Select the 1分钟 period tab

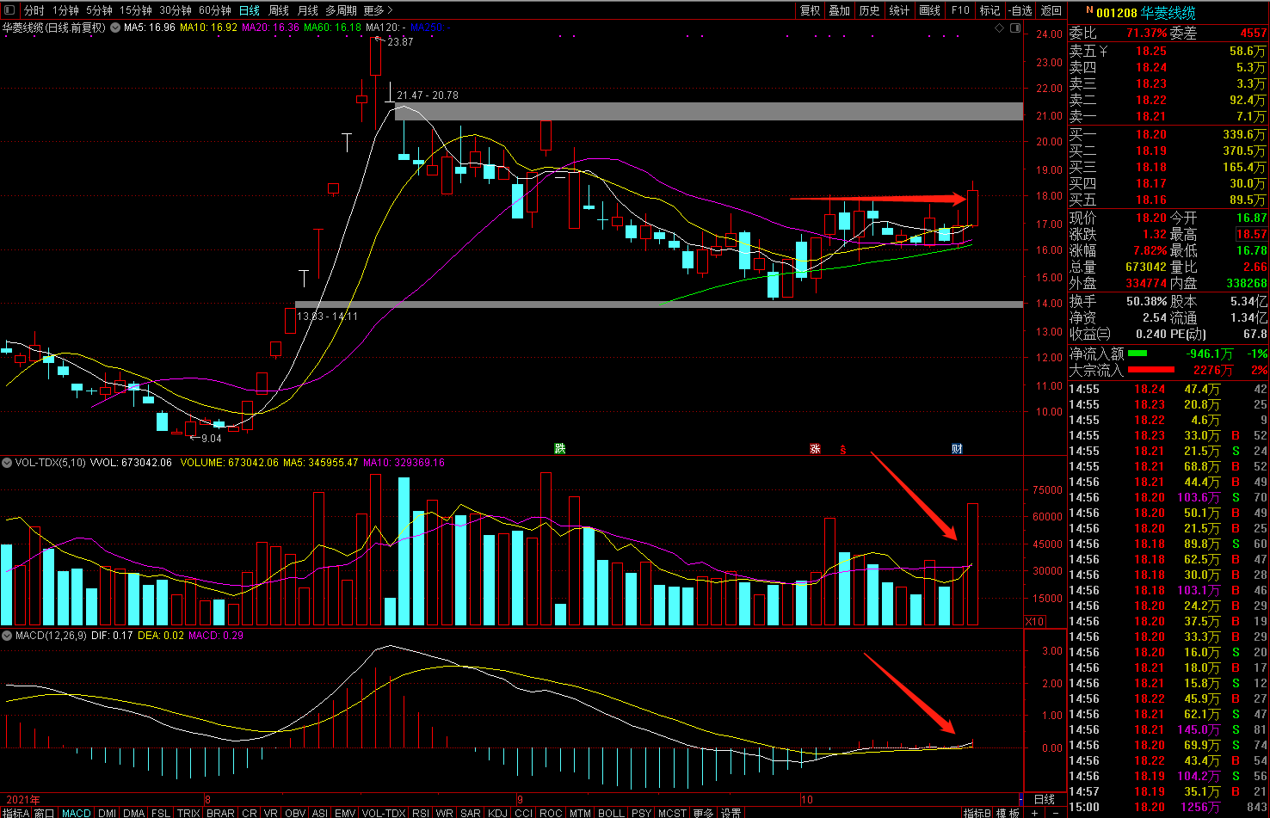(65, 10)
